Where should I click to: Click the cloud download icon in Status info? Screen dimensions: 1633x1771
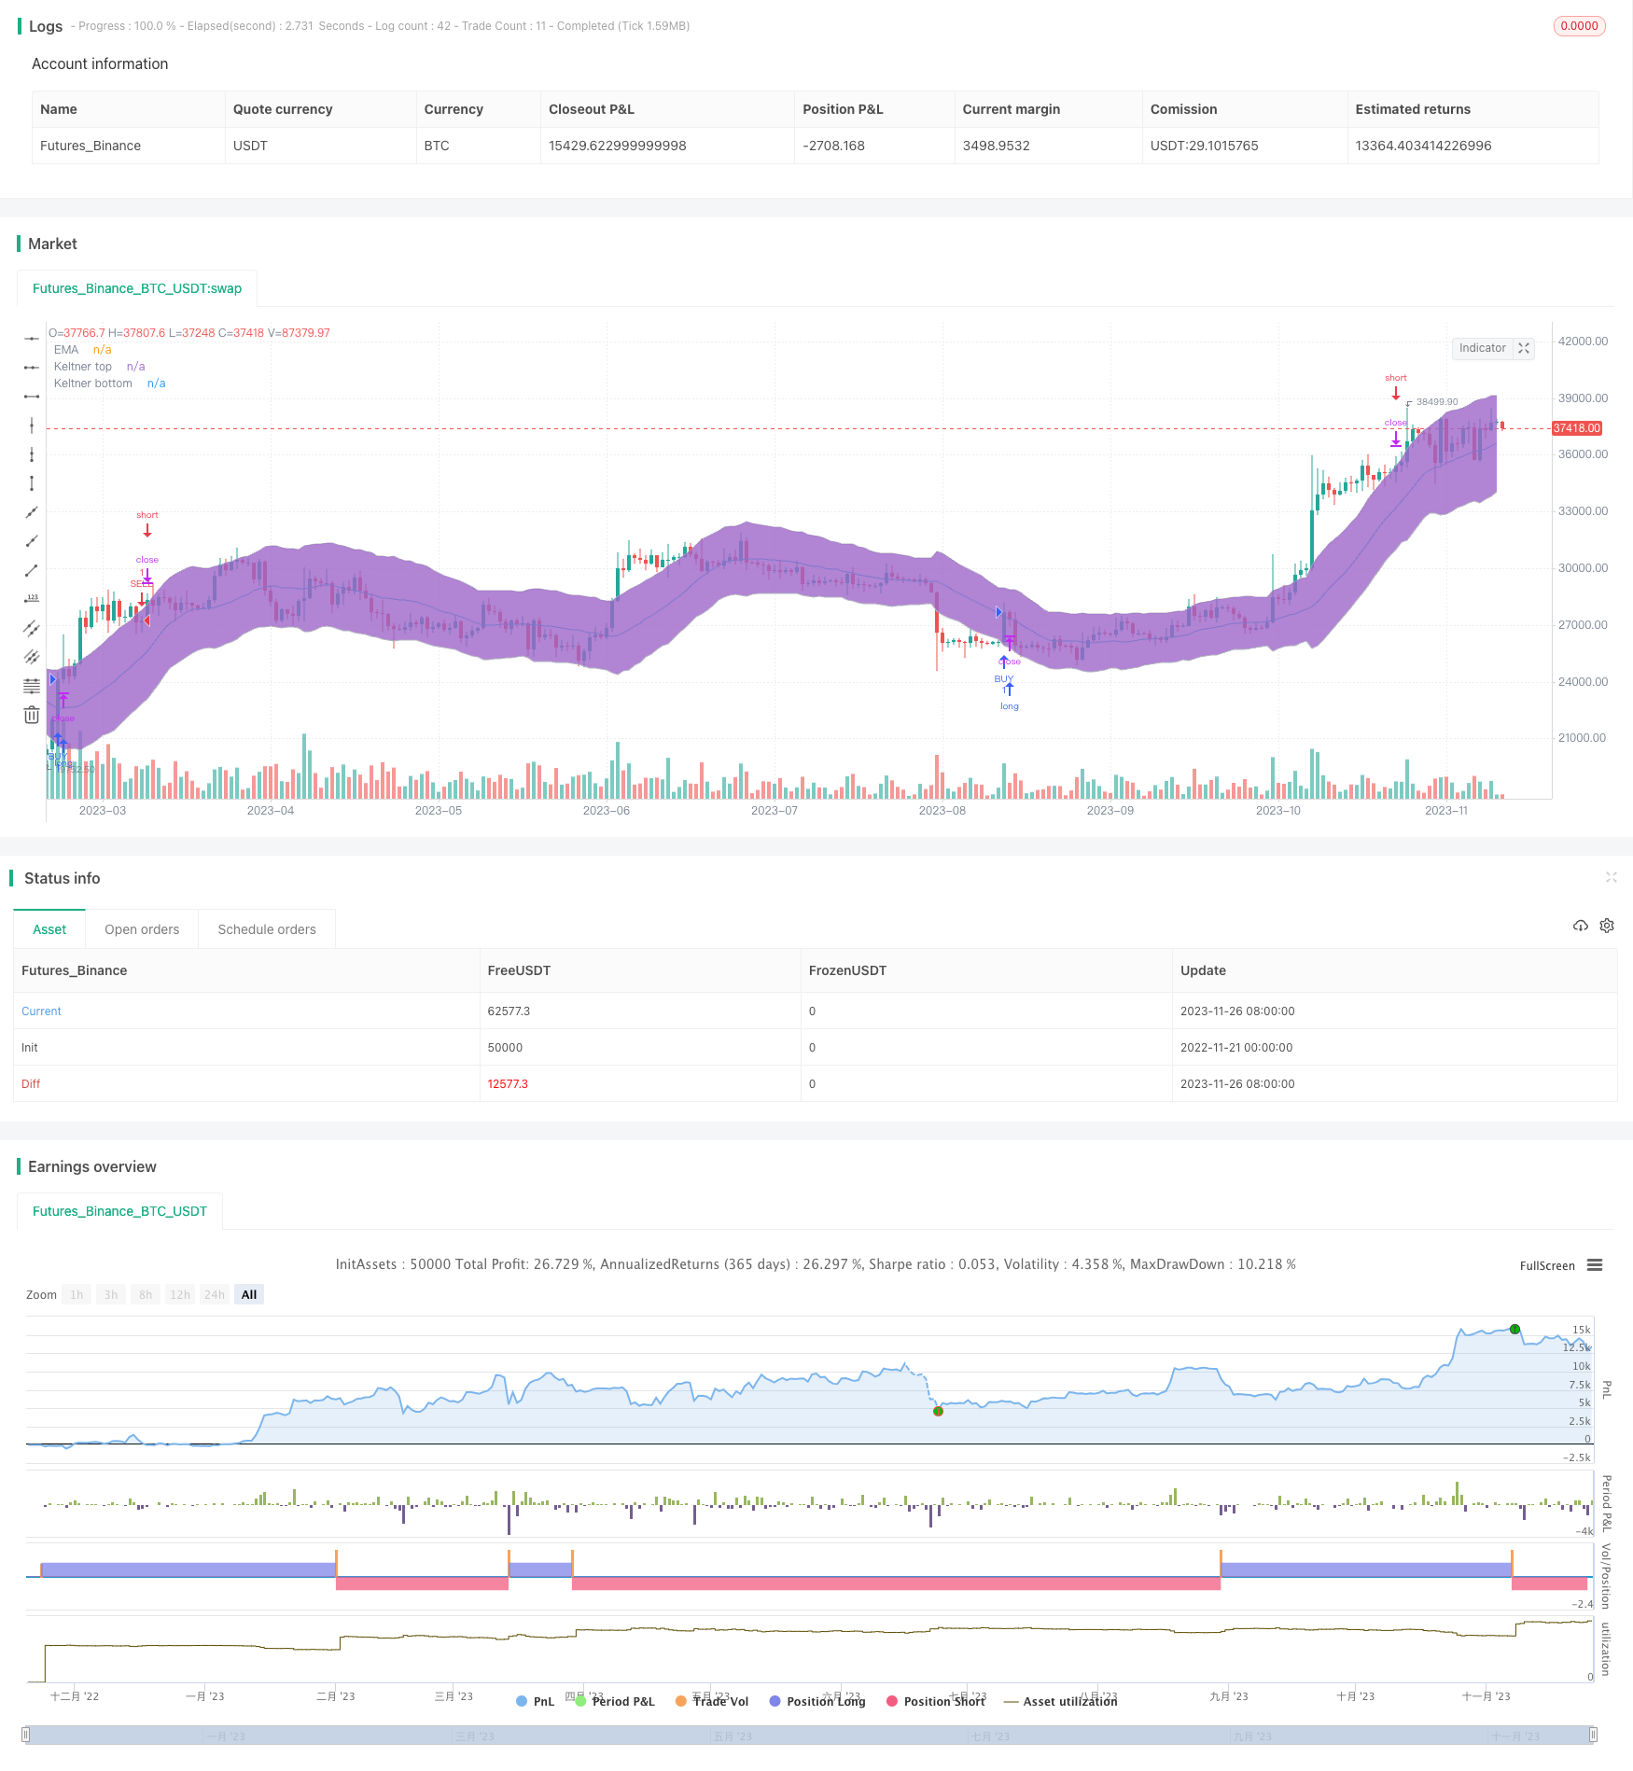click(x=1580, y=926)
